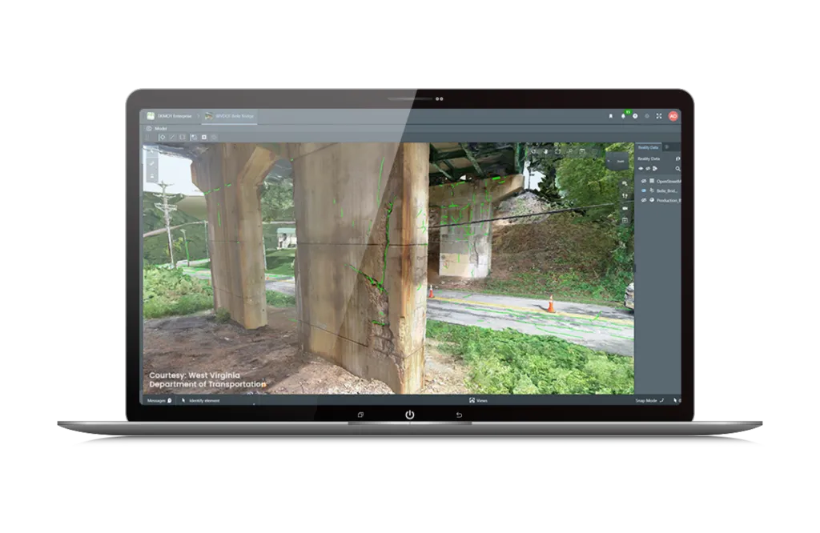The image size is (820, 533).
Task: Click the magnifier search icon in Reality Data
Action: click(x=677, y=169)
